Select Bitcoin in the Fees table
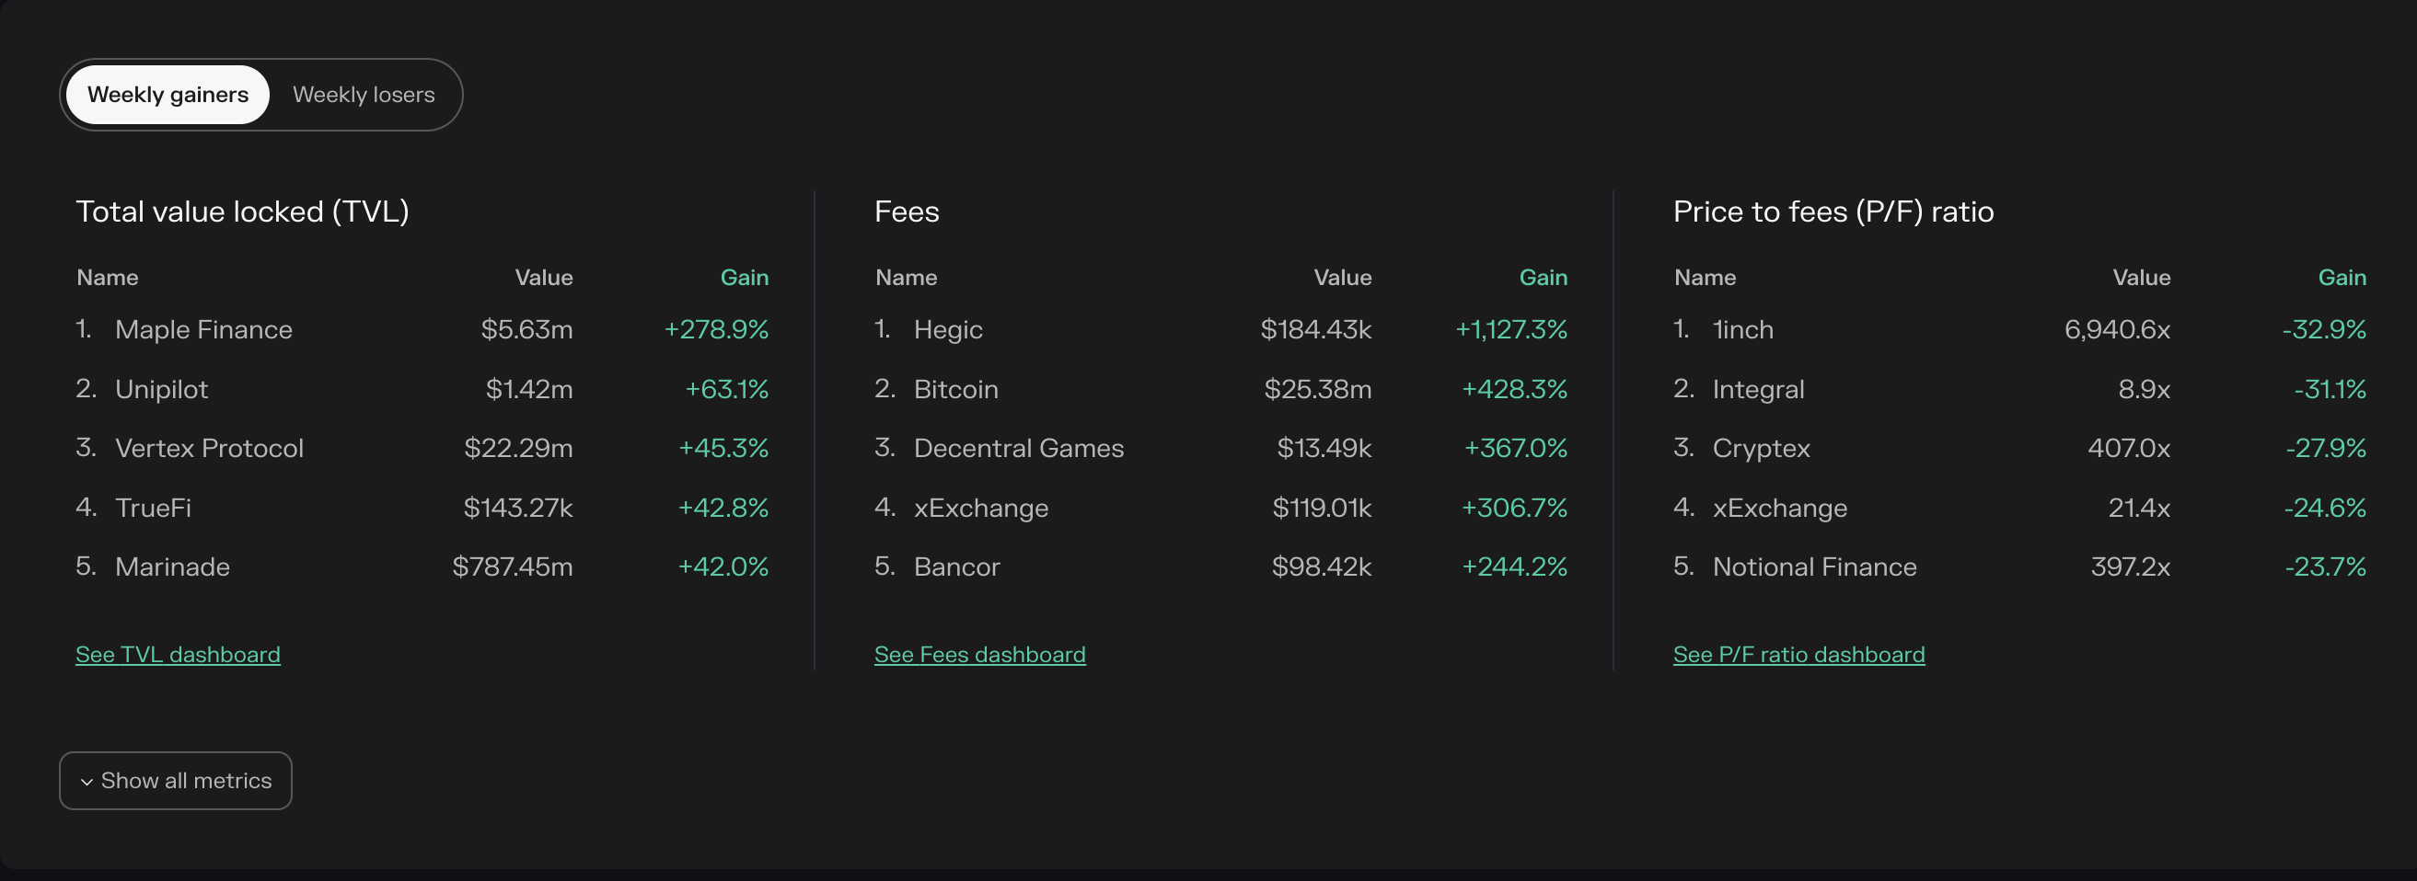Image resolution: width=2417 pixels, height=881 pixels. pyautogui.click(x=955, y=389)
